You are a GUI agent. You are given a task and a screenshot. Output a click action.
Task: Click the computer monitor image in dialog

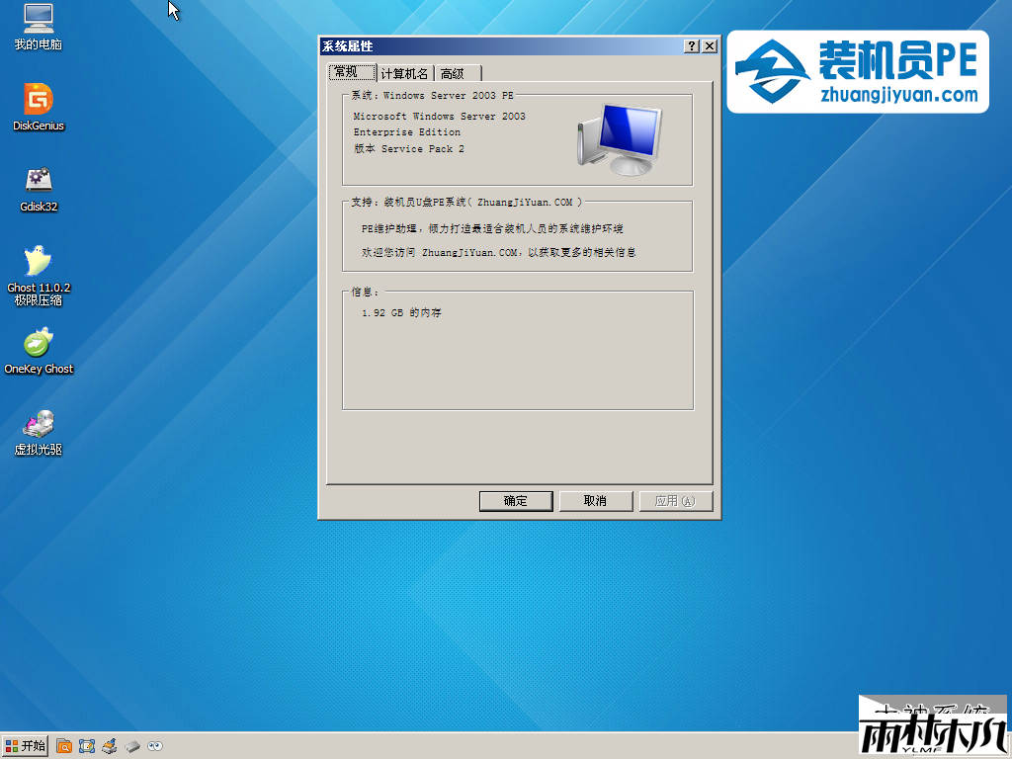(618, 137)
